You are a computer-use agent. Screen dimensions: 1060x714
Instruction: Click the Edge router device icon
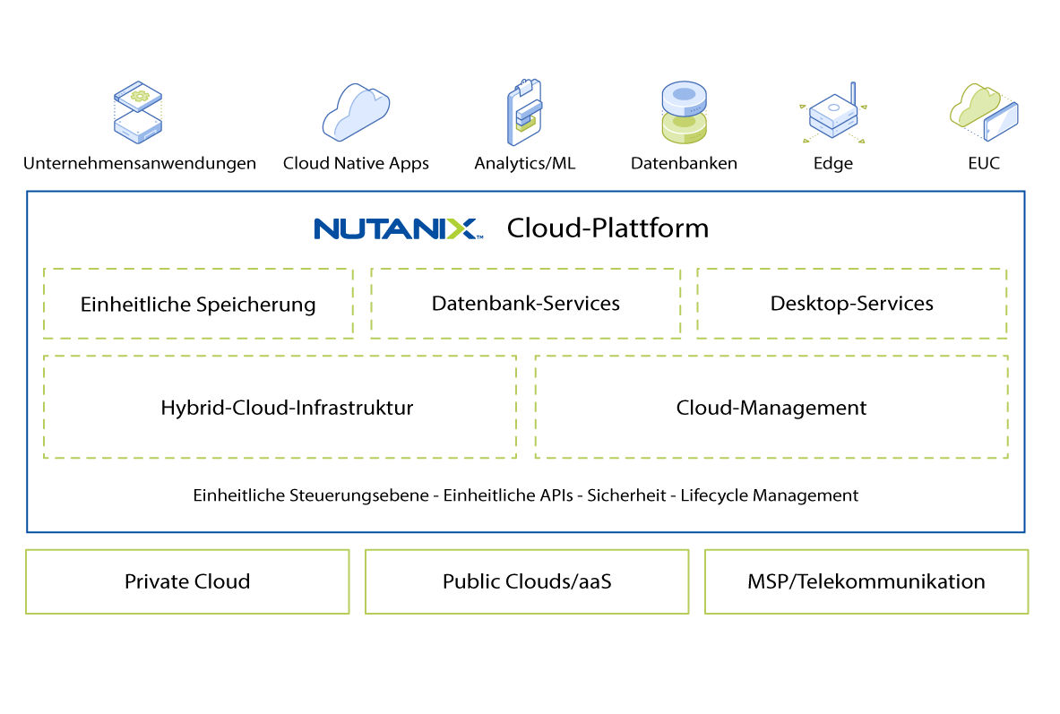coord(832,115)
